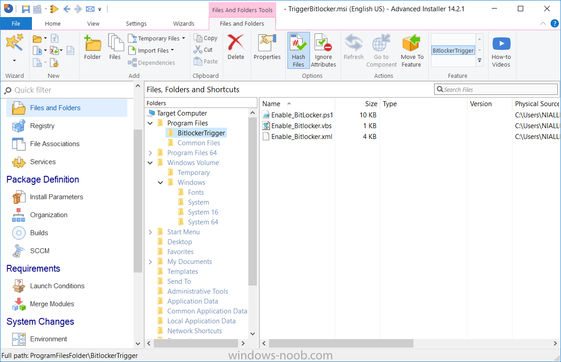
Task: Select the Files and Folders ribbon tab
Action: coord(242,23)
